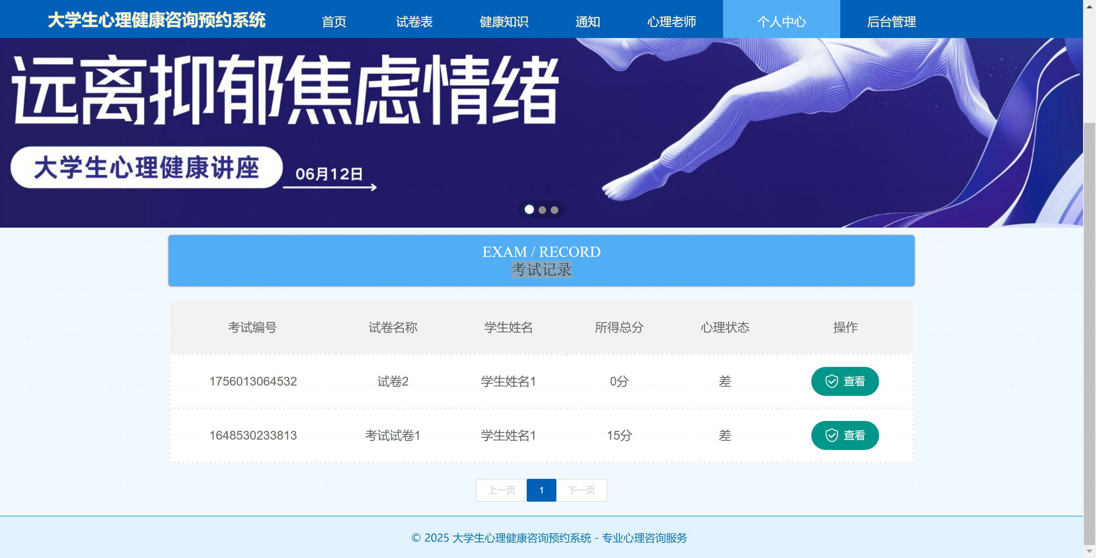Image resolution: width=1096 pixels, height=558 pixels.
Task: Click exam number 1756013064532
Action: coord(253,381)
